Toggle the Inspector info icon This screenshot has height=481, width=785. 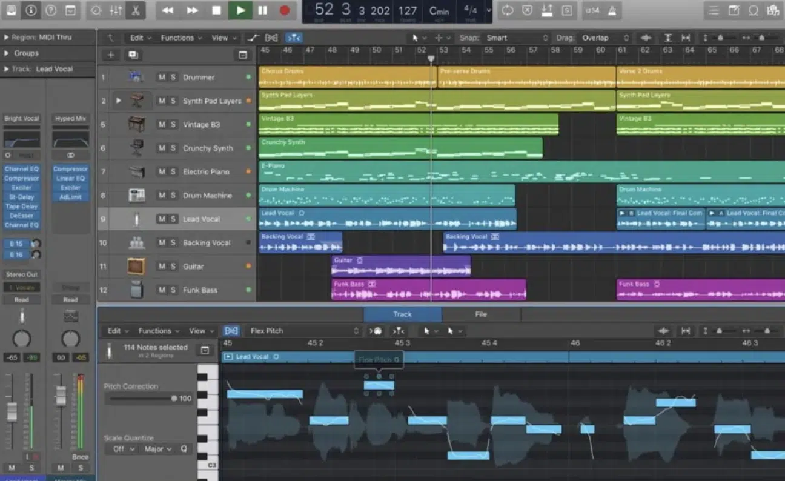pos(31,10)
